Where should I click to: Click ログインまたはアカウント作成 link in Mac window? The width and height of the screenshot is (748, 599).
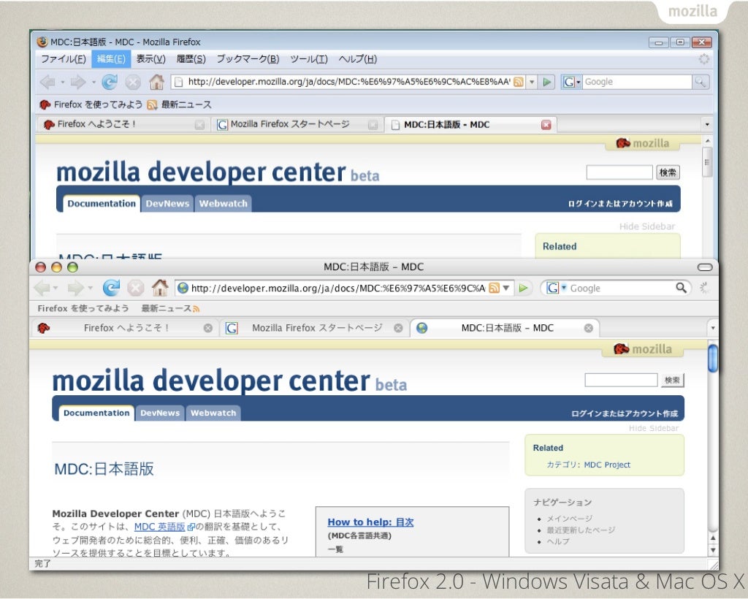click(x=625, y=413)
